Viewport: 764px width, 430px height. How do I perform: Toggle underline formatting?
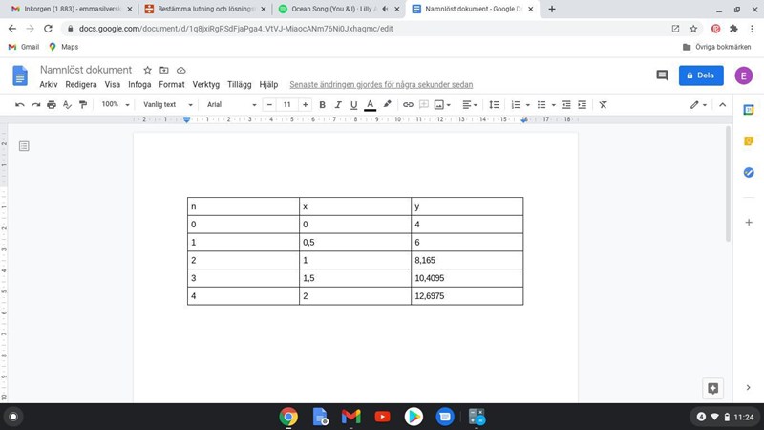coord(353,104)
